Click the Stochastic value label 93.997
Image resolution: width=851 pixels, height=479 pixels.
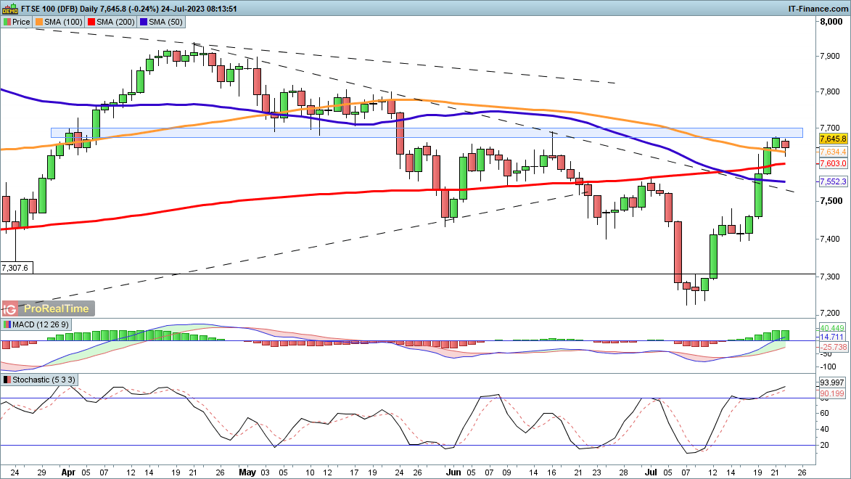(x=832, y=383)
